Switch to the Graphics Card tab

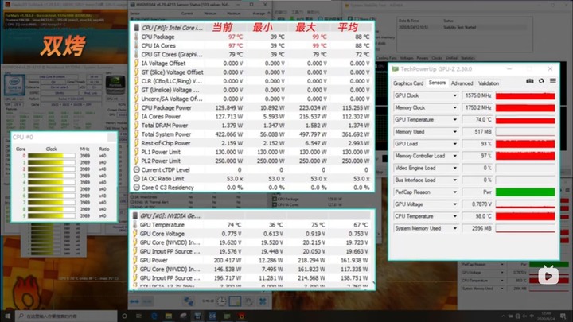coord(407,83)
